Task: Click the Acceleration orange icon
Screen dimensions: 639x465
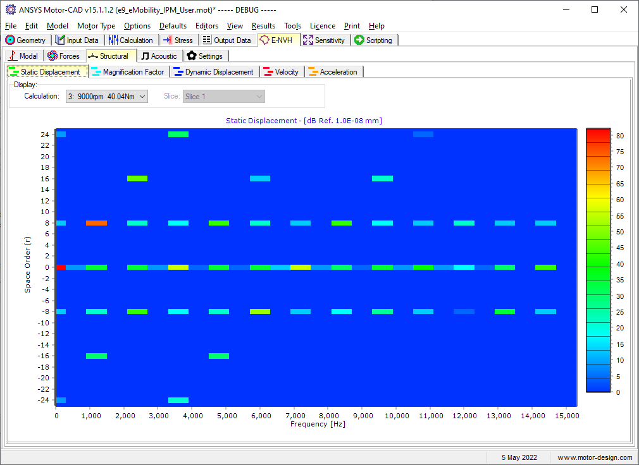Action: tap(313, 71)
